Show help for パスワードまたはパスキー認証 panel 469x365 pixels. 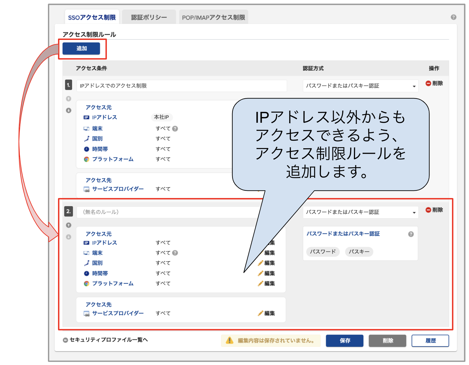[x=411, y=234]
